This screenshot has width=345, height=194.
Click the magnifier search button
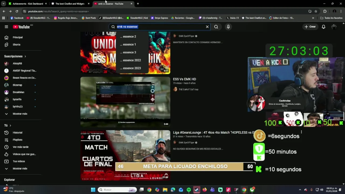click(x=216, y=27)
